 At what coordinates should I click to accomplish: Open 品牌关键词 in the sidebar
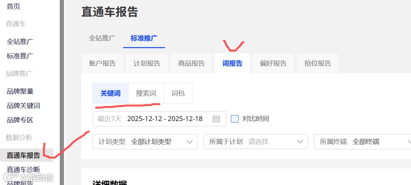23,106
